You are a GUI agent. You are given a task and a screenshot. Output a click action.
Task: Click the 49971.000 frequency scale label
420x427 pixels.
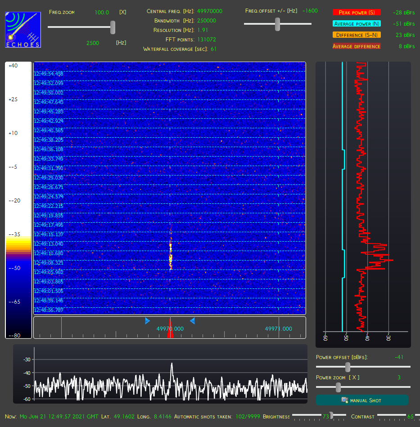(x=278, y=329)
